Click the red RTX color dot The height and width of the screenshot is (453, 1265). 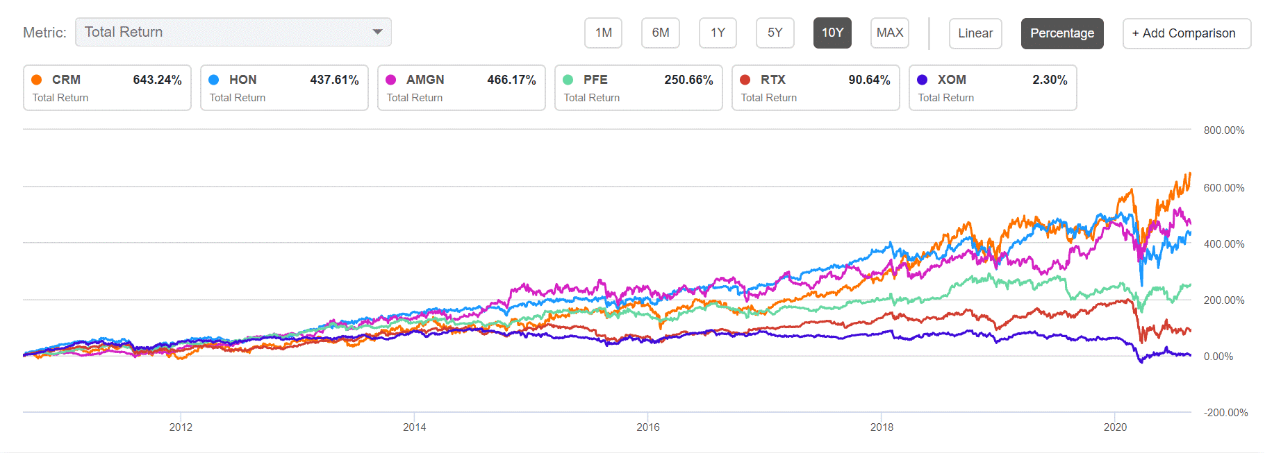(x=745, y=80)
